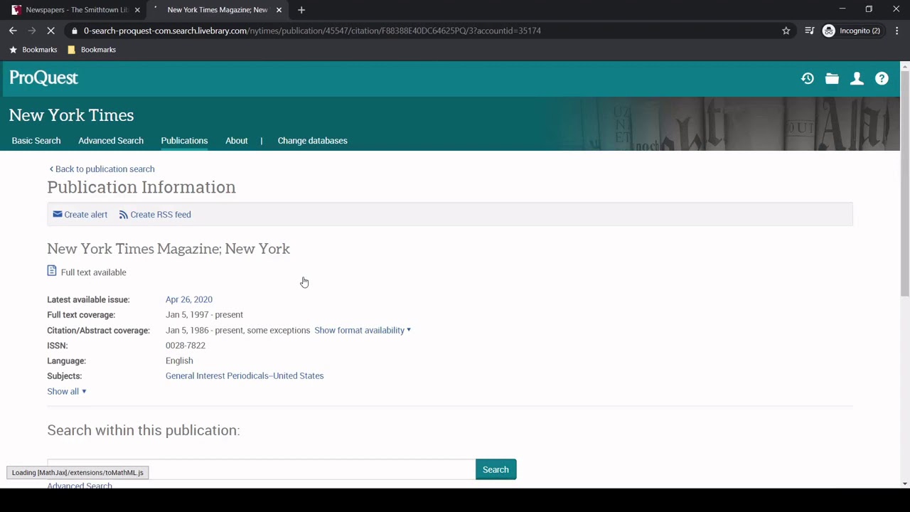View site info via the padlock icon
Viewport: 910px width, 512px height.
(75, 31)
